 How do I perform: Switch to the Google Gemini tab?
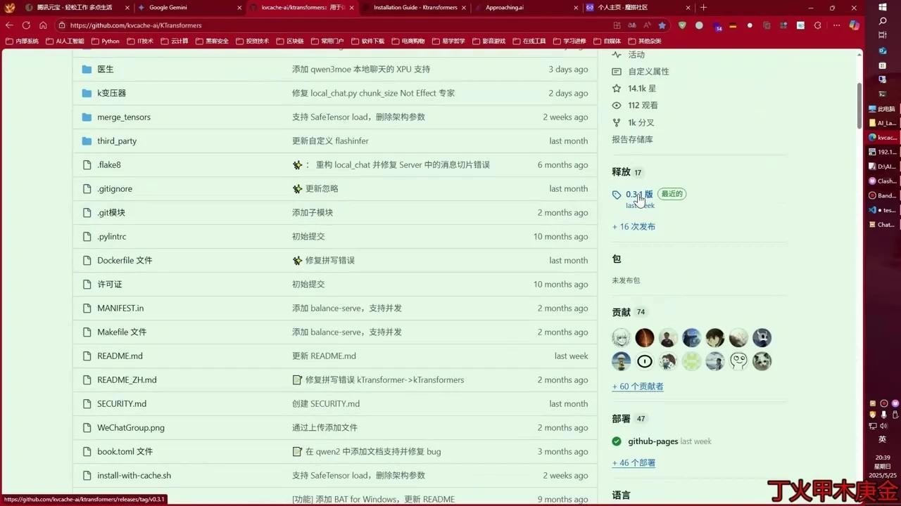coord(168,8)
